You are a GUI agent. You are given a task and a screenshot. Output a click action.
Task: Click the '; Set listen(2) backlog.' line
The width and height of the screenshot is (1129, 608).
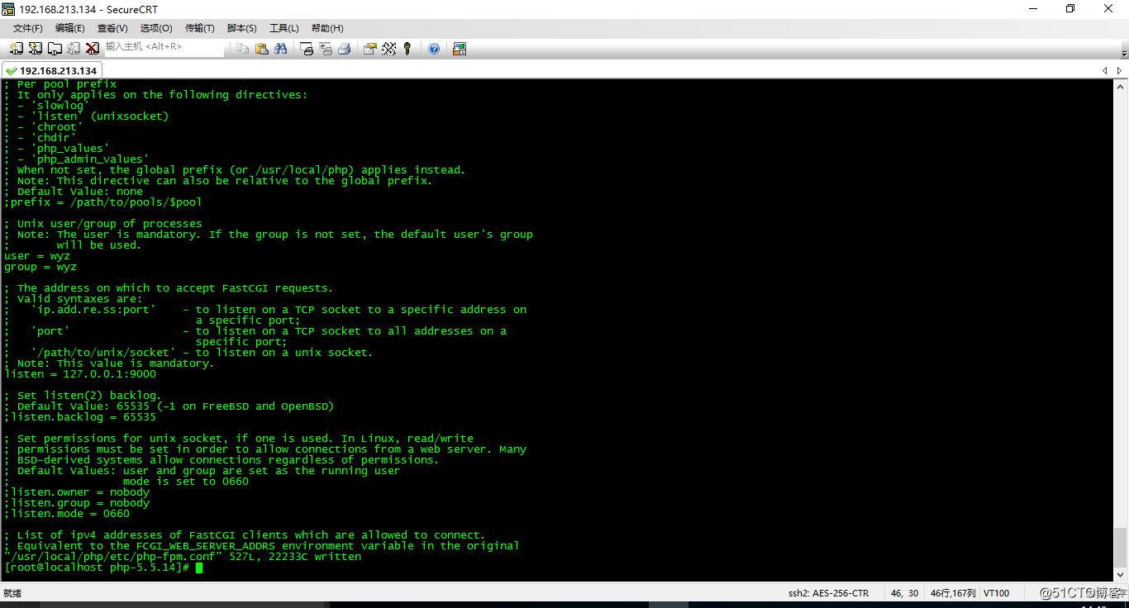click(83, 396)
